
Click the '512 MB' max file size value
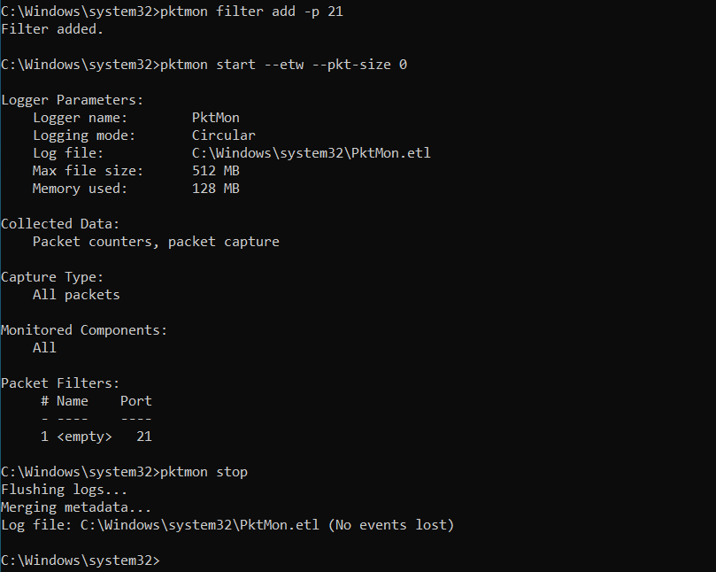(216, 171)
